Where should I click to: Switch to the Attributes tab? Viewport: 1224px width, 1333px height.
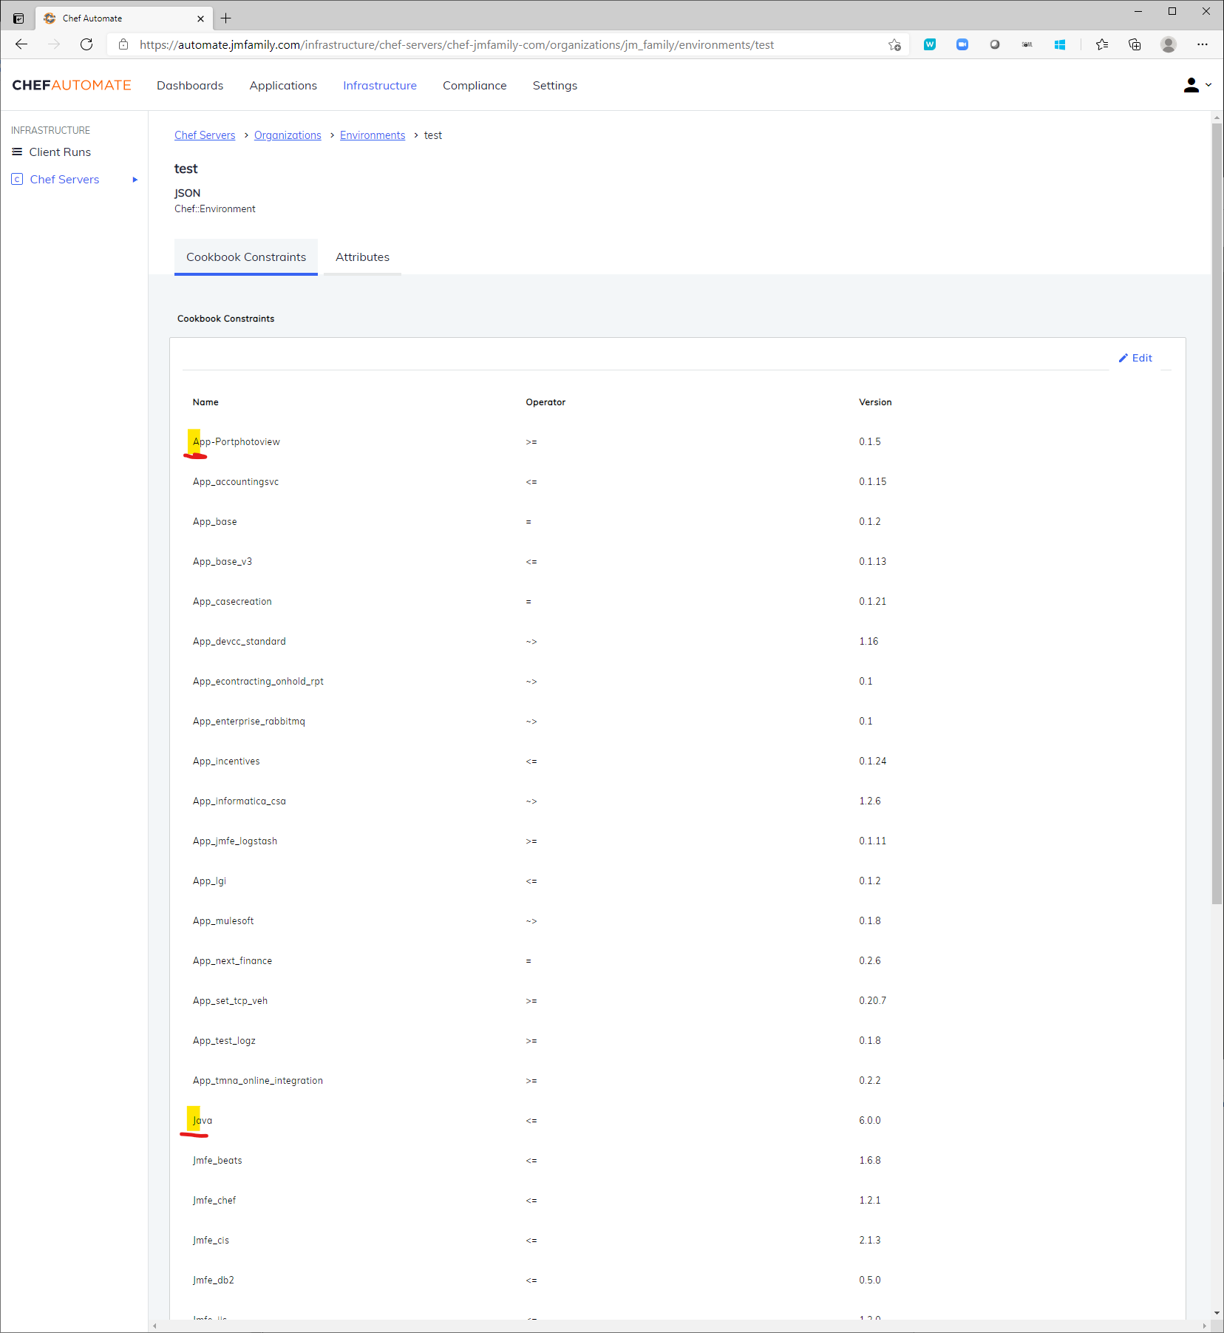click(x=362, y=257)
